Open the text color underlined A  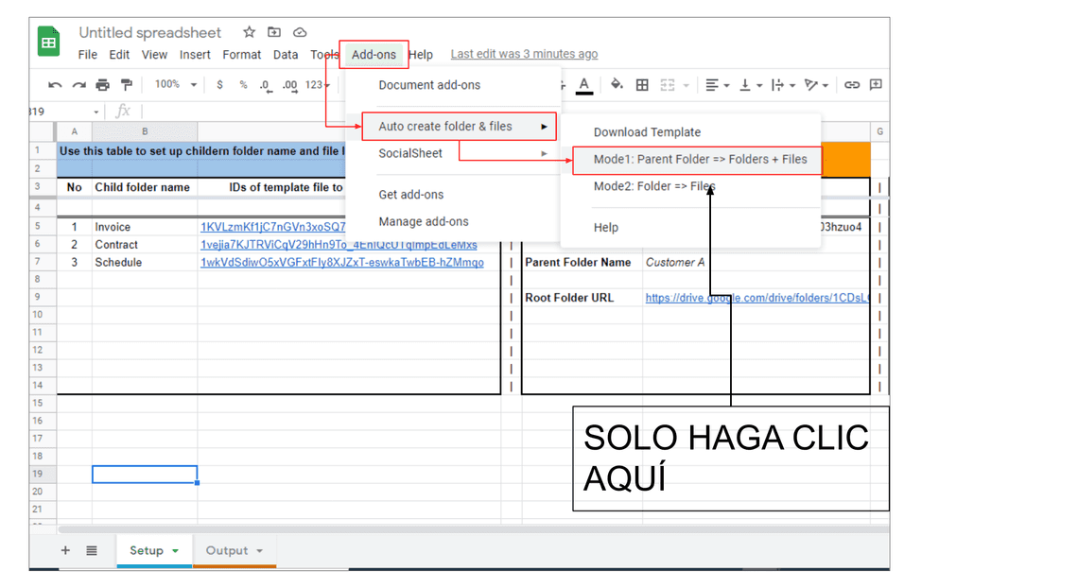[584, 85]
